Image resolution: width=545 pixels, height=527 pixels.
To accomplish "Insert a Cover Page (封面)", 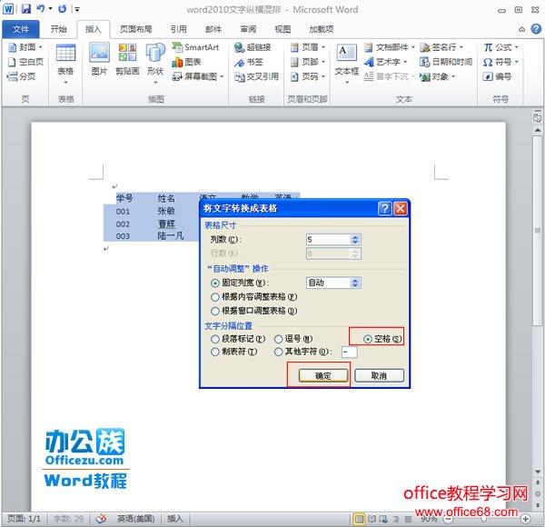I will coord(25,47).
